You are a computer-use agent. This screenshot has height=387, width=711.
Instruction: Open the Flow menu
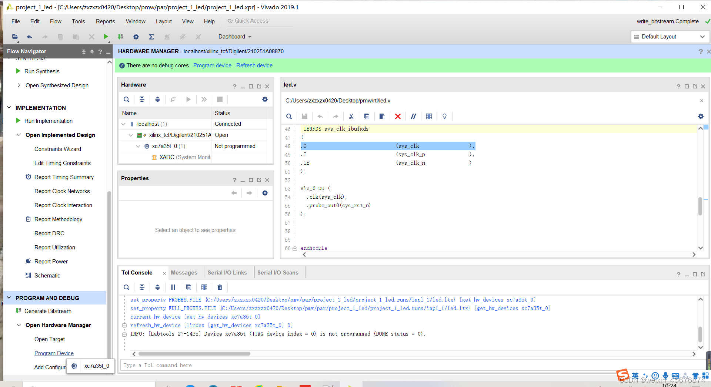tap(56, 21)
